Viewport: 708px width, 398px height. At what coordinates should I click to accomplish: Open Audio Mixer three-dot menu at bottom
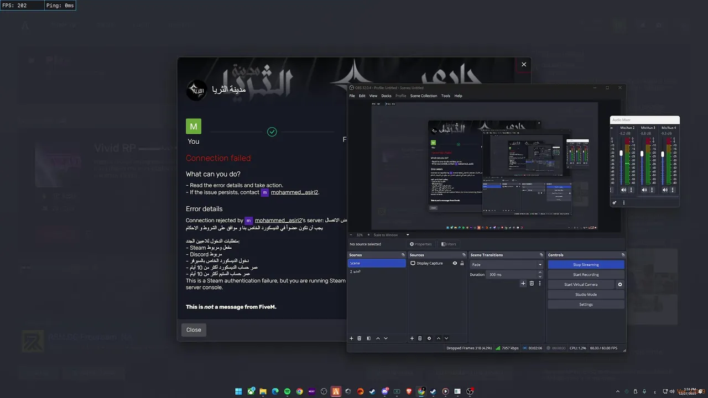[624, 203]
